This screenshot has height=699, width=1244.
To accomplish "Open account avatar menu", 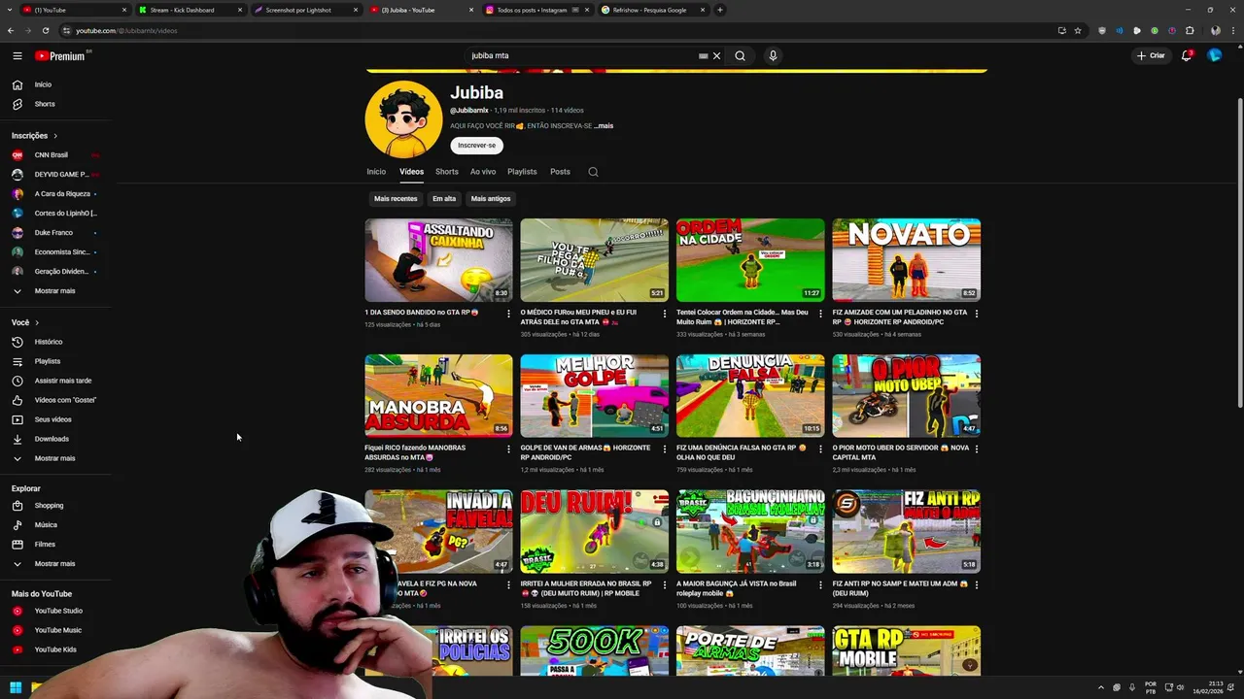I will point(1214,55).
